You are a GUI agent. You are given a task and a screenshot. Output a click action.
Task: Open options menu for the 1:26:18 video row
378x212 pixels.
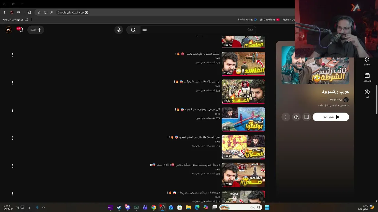pyautogui.click(x=12, y=166)
